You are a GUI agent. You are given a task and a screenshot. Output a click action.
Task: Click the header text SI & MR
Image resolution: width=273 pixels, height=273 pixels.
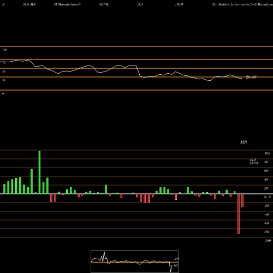29,4
